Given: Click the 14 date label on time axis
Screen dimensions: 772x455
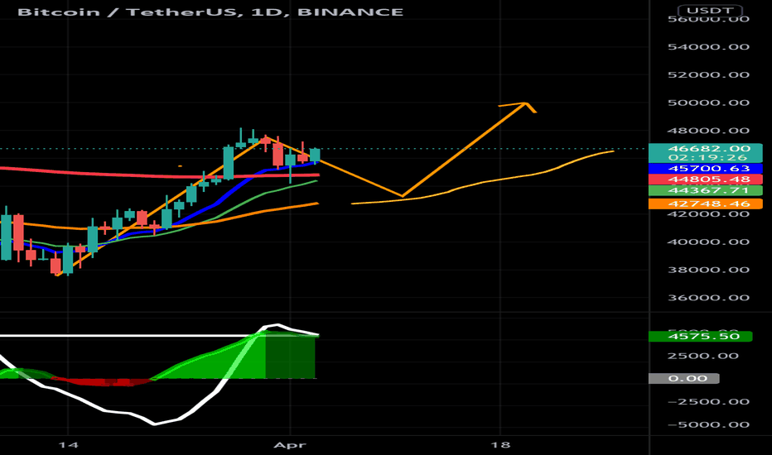Looking at the screenshot, I should (x=68, y=445).
